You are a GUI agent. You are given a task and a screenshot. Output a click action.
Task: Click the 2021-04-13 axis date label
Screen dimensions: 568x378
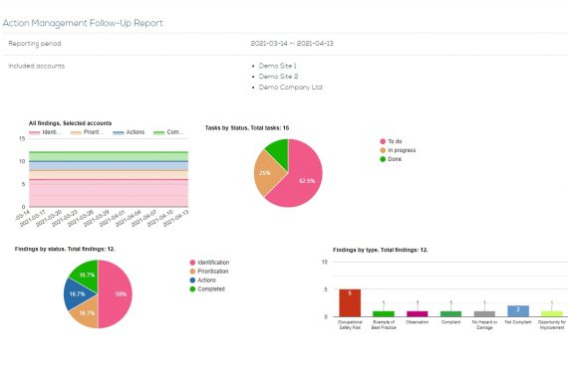click(176, 219)
